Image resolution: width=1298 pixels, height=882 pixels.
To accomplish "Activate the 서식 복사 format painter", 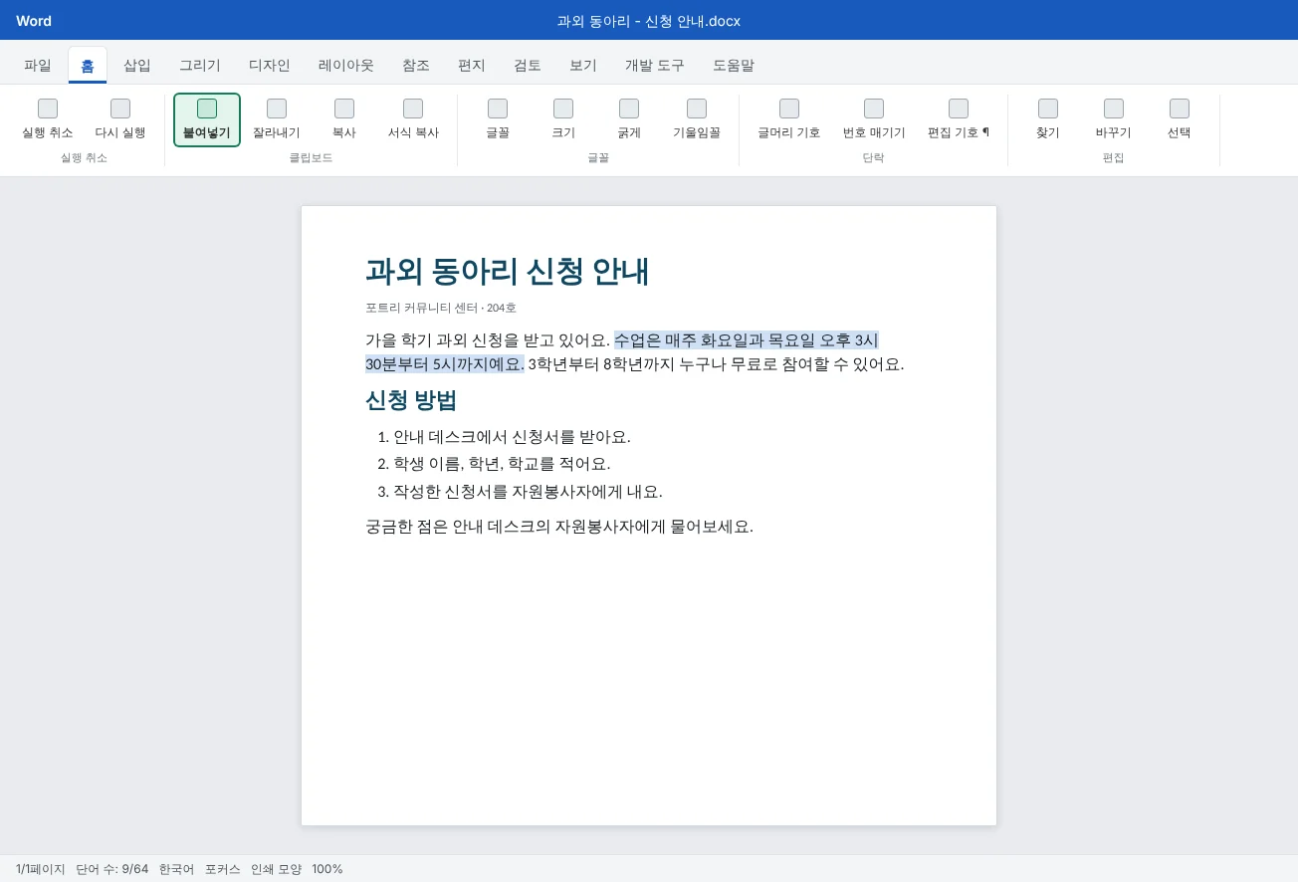I will tap(413, 119).
